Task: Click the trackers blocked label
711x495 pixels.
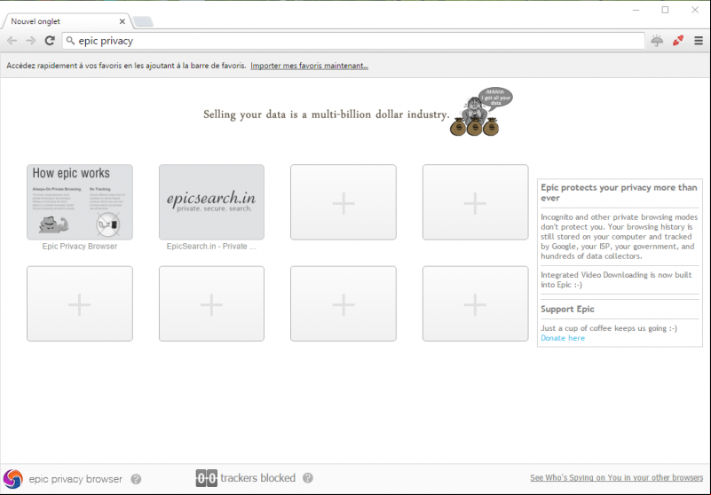Action: click(258, 478)
